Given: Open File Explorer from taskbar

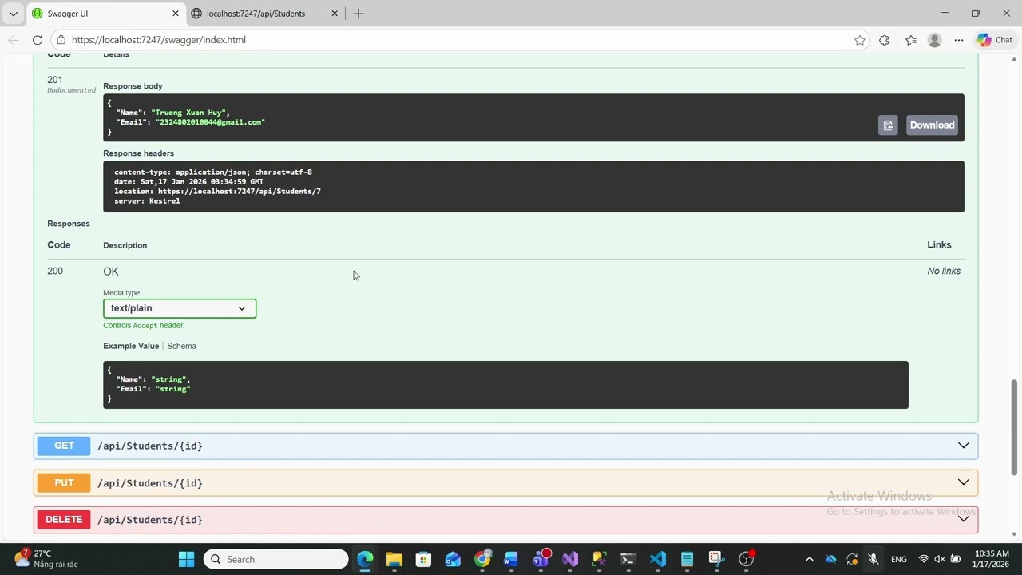Looking at the screenshot, I should point(394,559).
